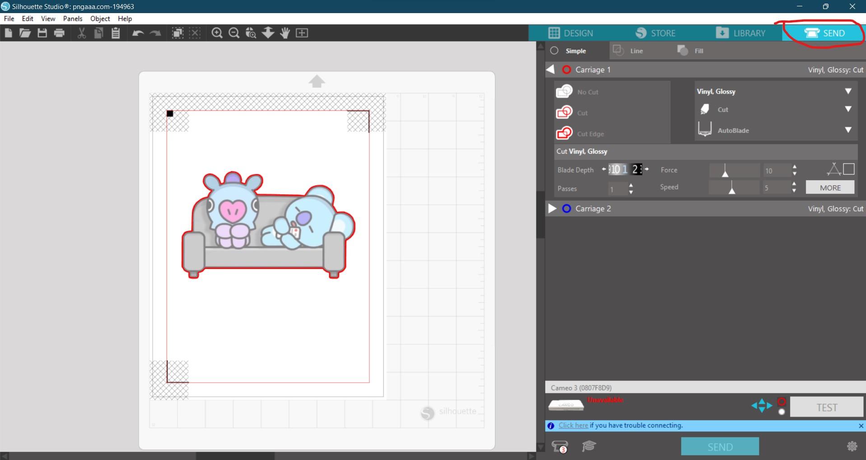
Task: Open send settings gear icon
Action: [x=852, y=446]
